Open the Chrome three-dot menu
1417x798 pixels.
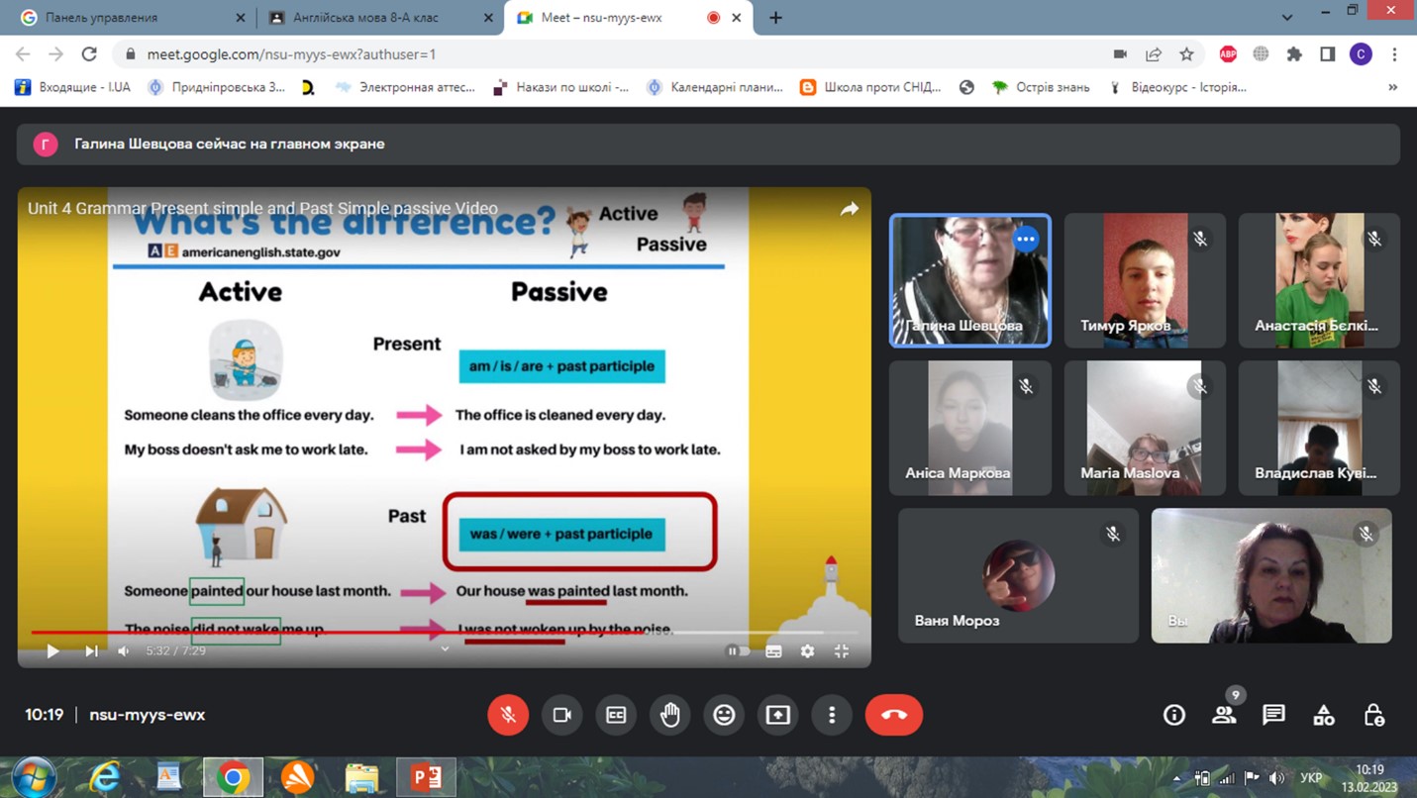pyautogui.click(x=1394, y=54)
